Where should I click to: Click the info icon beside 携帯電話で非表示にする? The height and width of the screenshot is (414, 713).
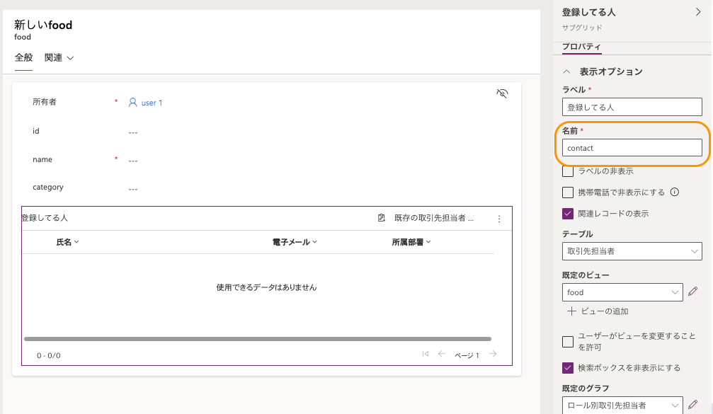point(674,192)
